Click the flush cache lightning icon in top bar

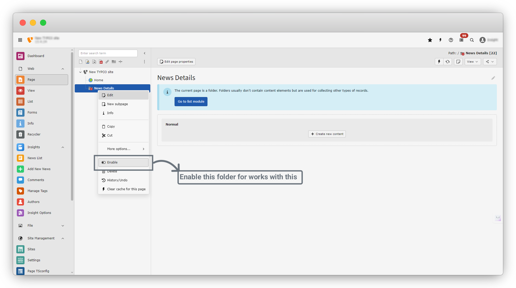440,40
